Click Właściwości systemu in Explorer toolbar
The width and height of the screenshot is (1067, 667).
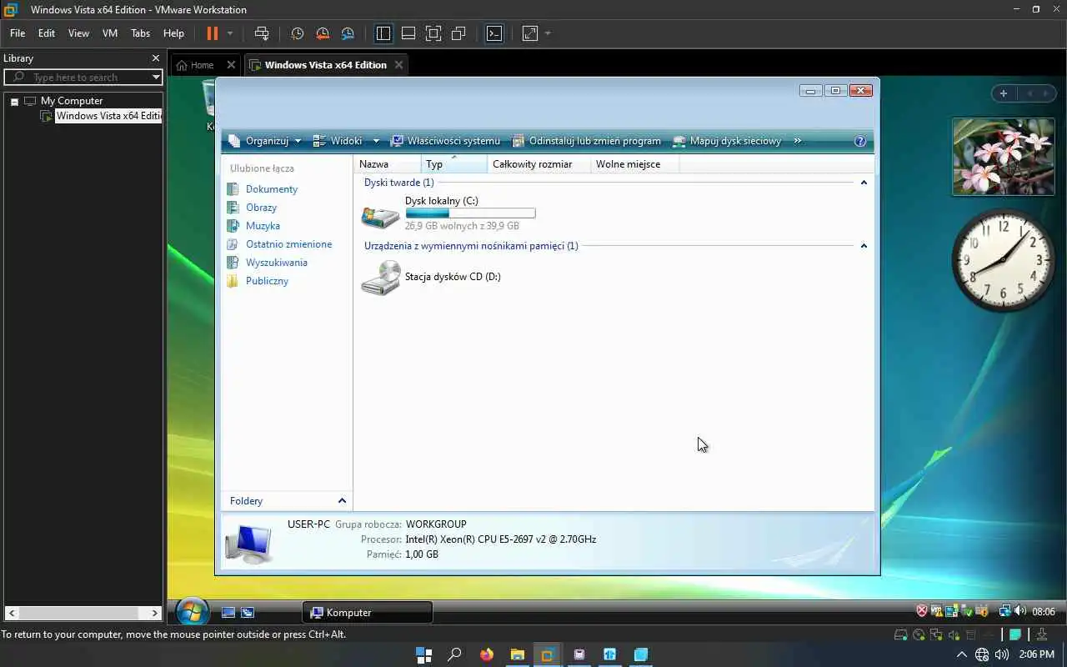[x=446, y=141]
